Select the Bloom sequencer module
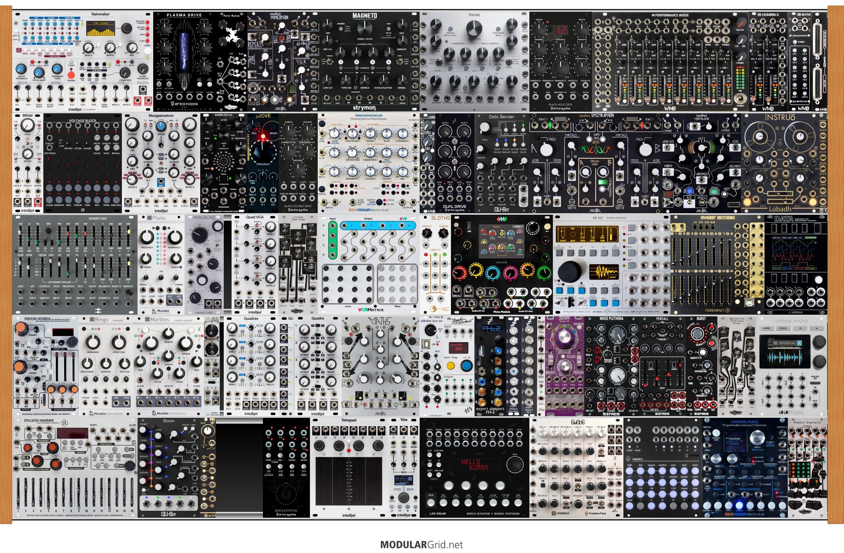 (x=169, y=468)
